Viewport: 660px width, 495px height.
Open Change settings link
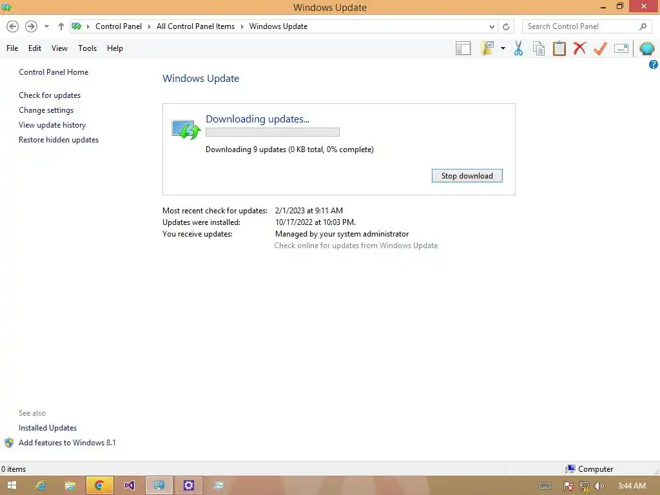coord(46,110)
